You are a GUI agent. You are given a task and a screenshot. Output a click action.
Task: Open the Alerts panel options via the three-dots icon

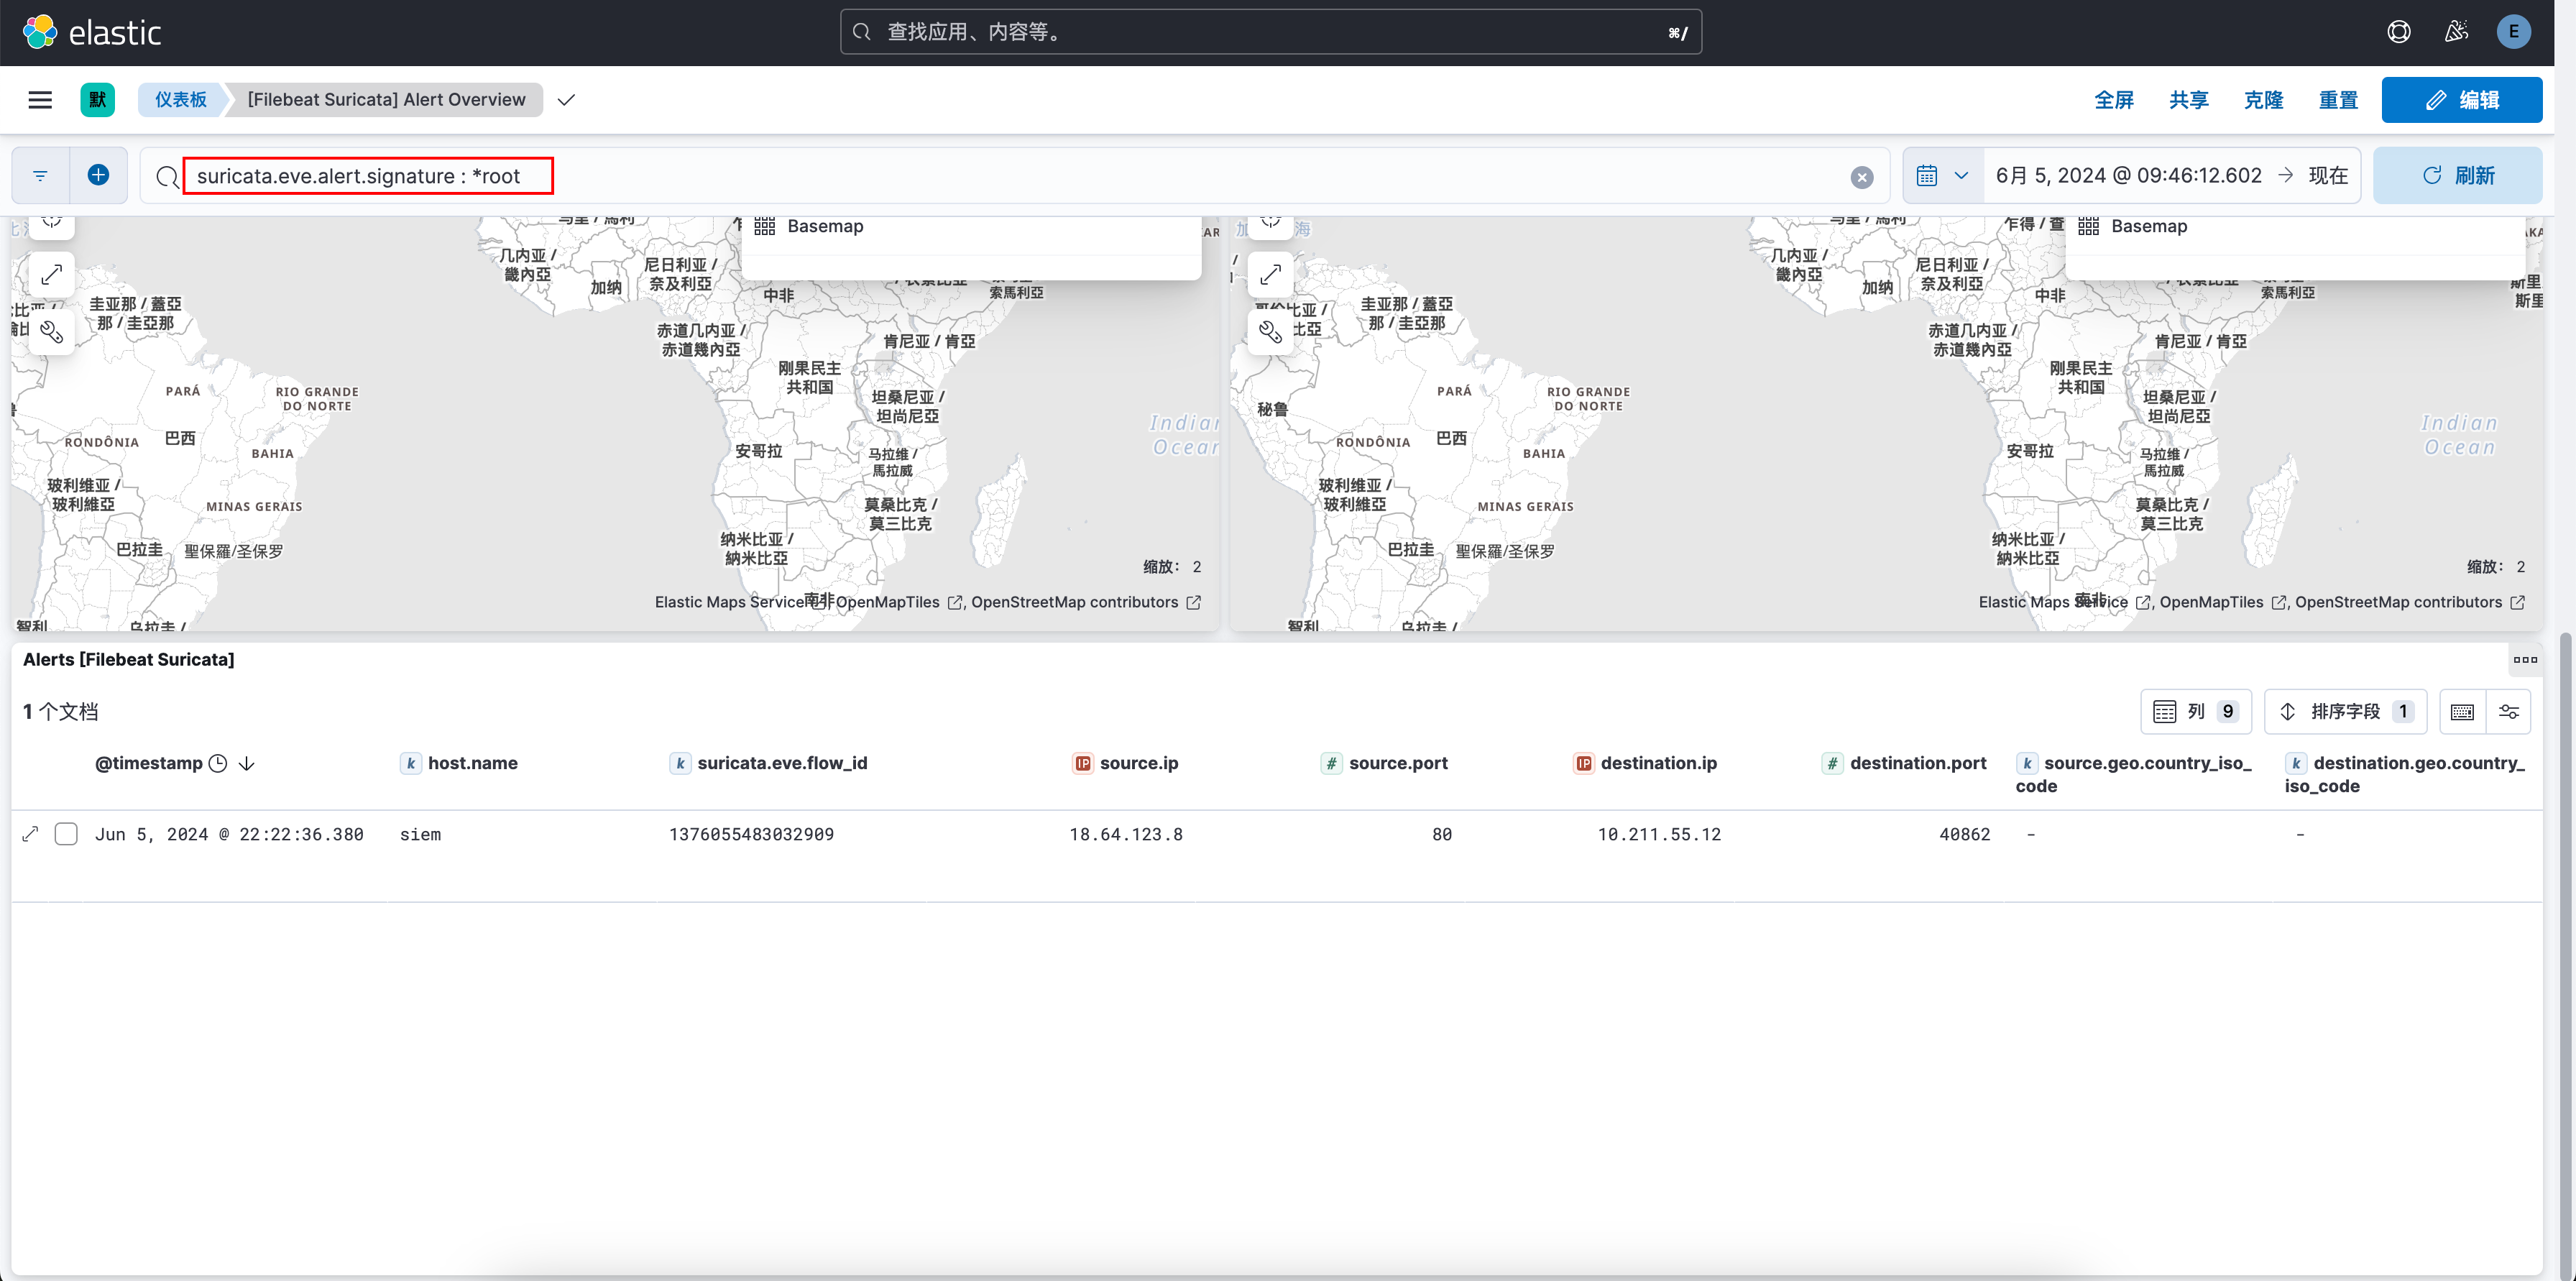[2527, 660]
